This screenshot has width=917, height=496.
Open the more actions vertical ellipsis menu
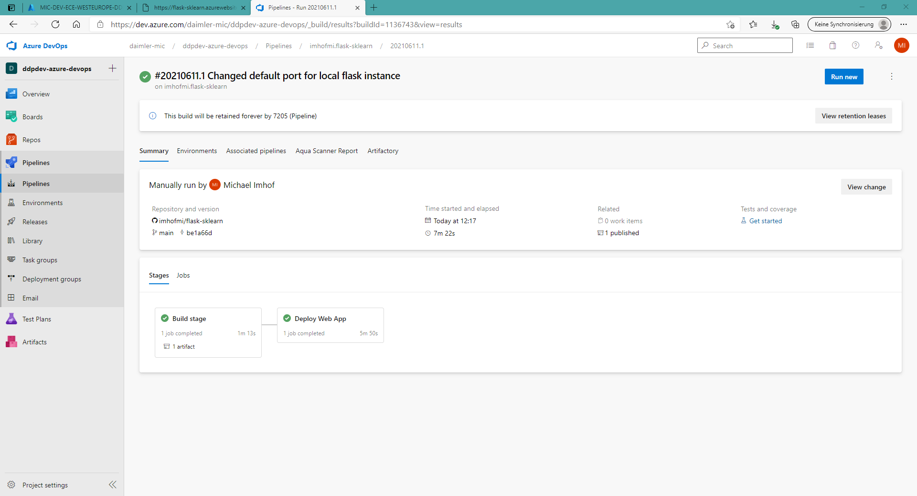click(x=891, y=76)
